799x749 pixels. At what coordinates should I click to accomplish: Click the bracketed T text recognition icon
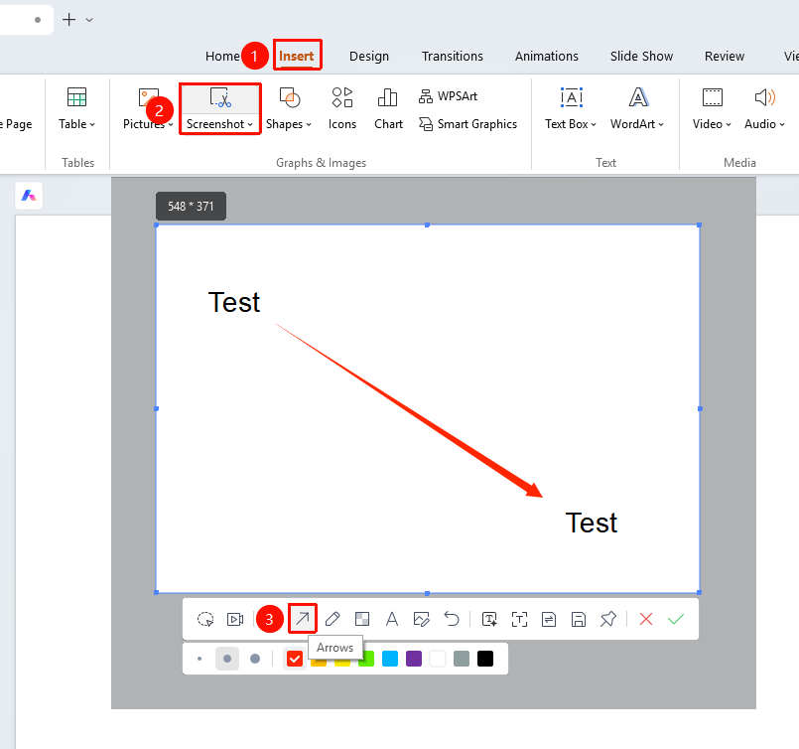click(x=519, y=619)
